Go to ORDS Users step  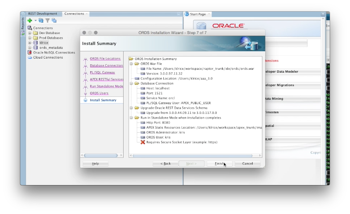99,93
